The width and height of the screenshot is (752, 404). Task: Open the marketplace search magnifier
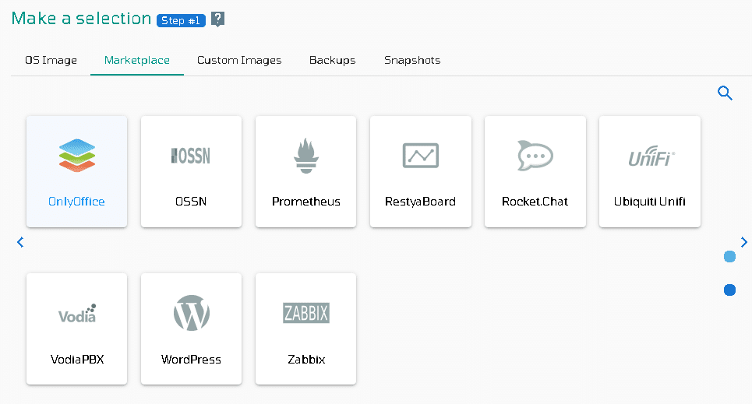click(725, 93)
